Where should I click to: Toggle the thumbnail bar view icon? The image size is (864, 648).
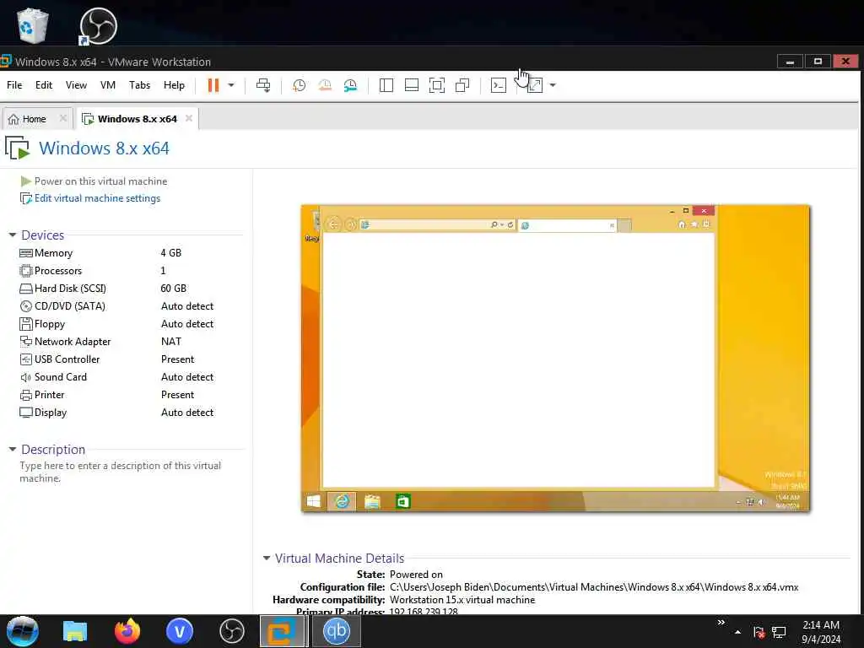click(412, 85)
